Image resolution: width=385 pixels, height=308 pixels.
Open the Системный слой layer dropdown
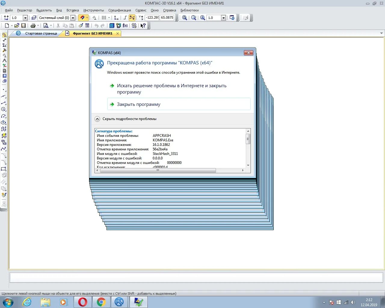[73, 18]
